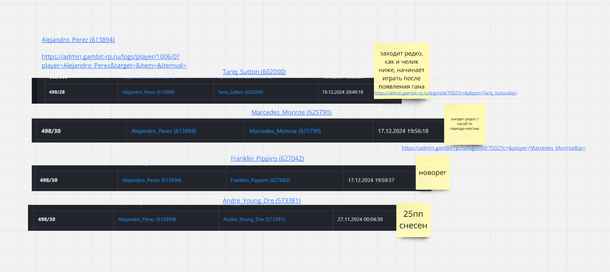The image size is (610, 272).
Task: Click Franklin_Pippins (627042) in the log row
Action: [x=260, y=180]
